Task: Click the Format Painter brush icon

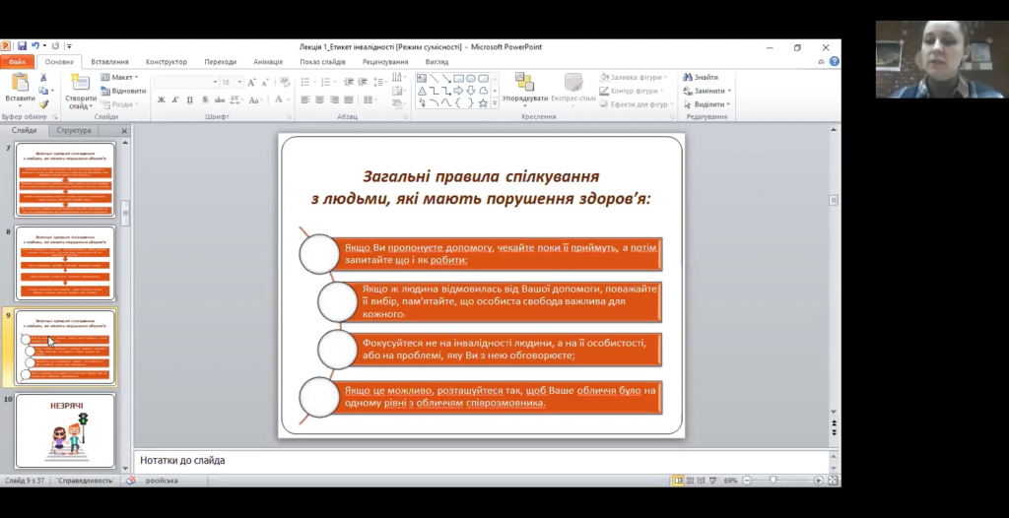Action: 43,103
